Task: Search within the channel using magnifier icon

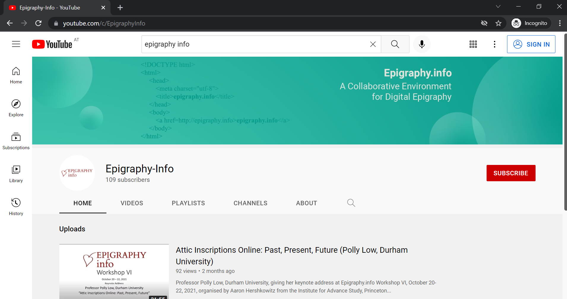Action: pyautogui.click(x=351, y=203)
